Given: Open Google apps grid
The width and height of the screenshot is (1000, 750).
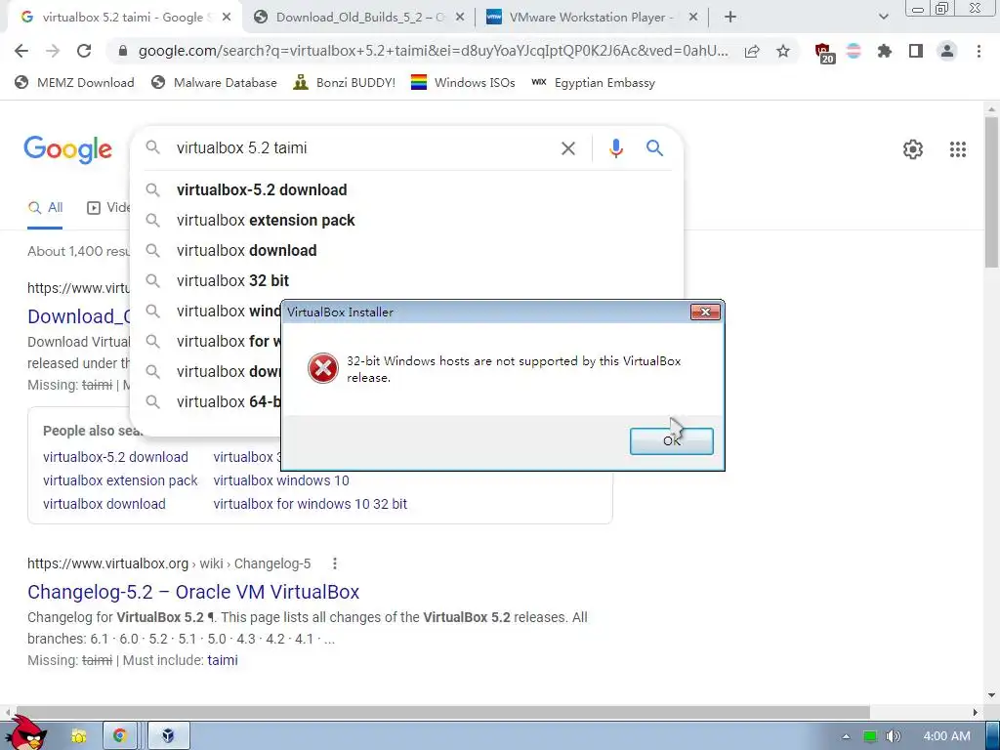Looking at the screenshot, I should point(957,149).
